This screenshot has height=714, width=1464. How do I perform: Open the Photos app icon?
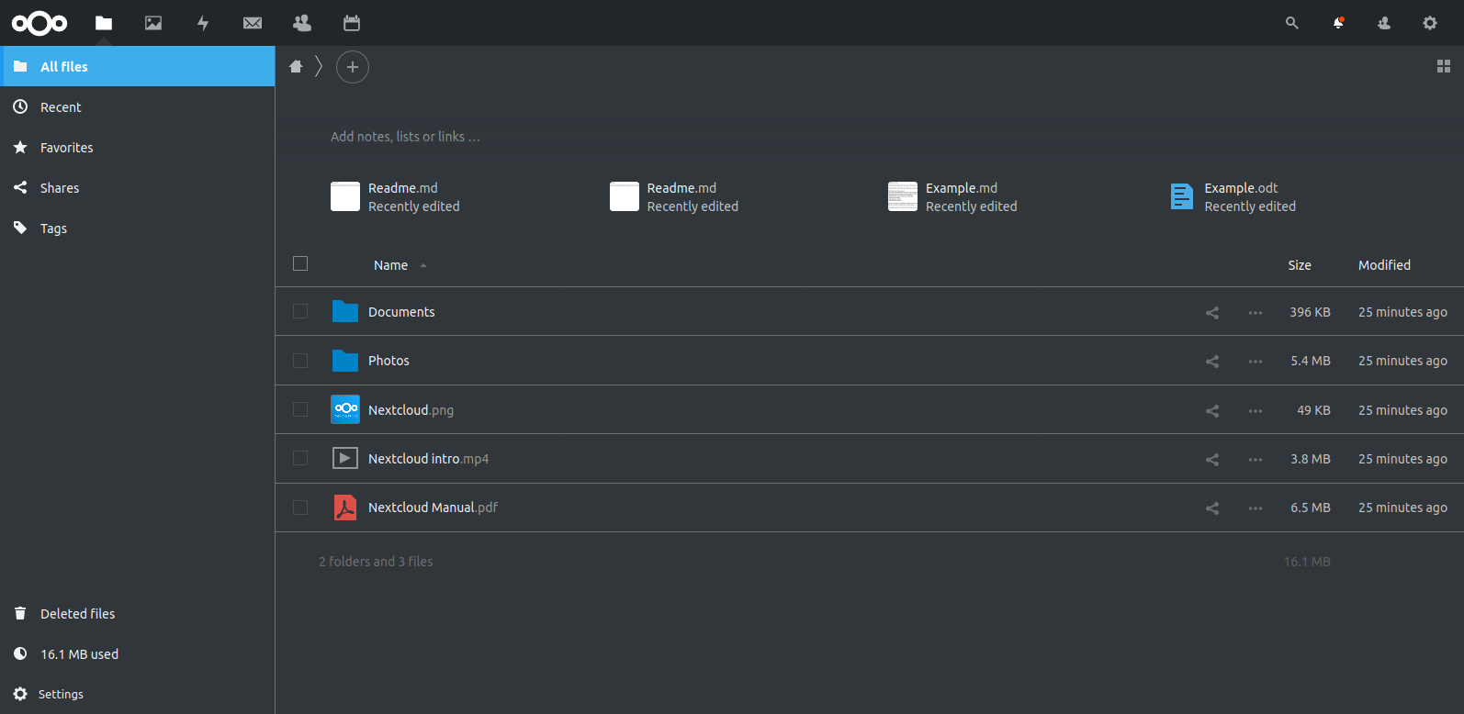[153, 23]
